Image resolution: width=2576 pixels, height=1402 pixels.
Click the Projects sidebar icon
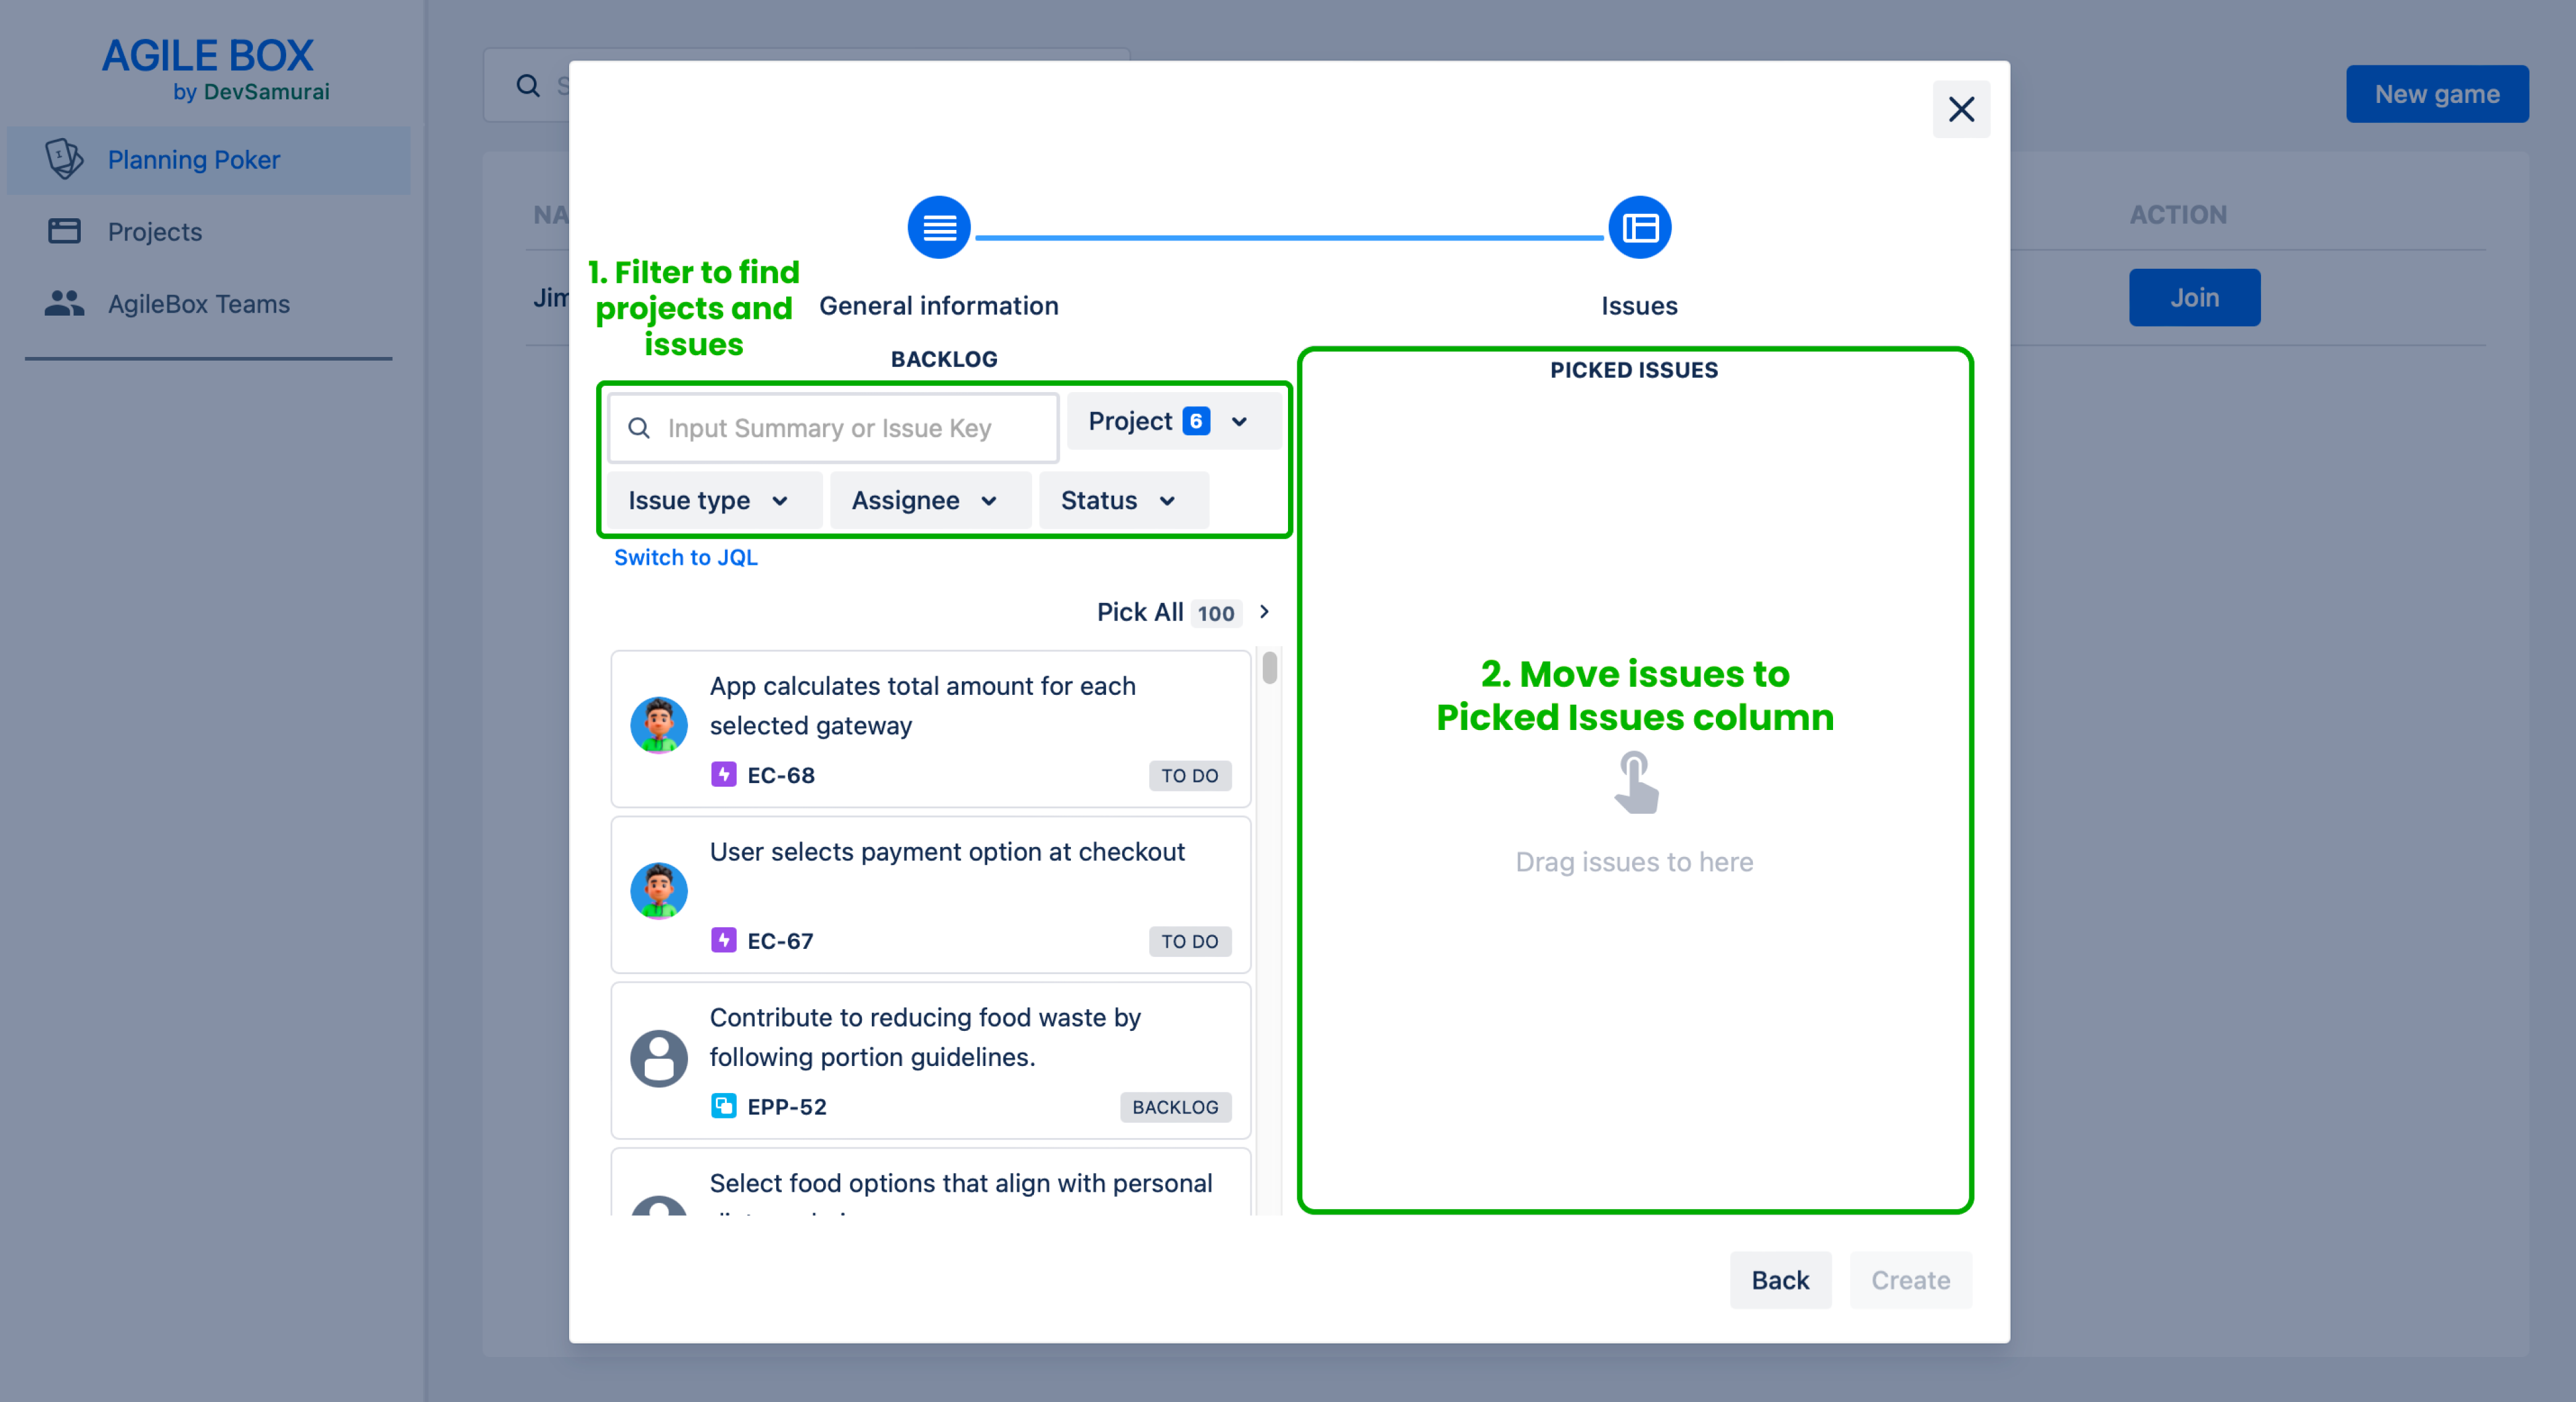click(x=64, y=231)
